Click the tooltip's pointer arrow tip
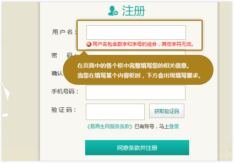The height and width of the screenshot is (163, 234). tap(84, 52)
